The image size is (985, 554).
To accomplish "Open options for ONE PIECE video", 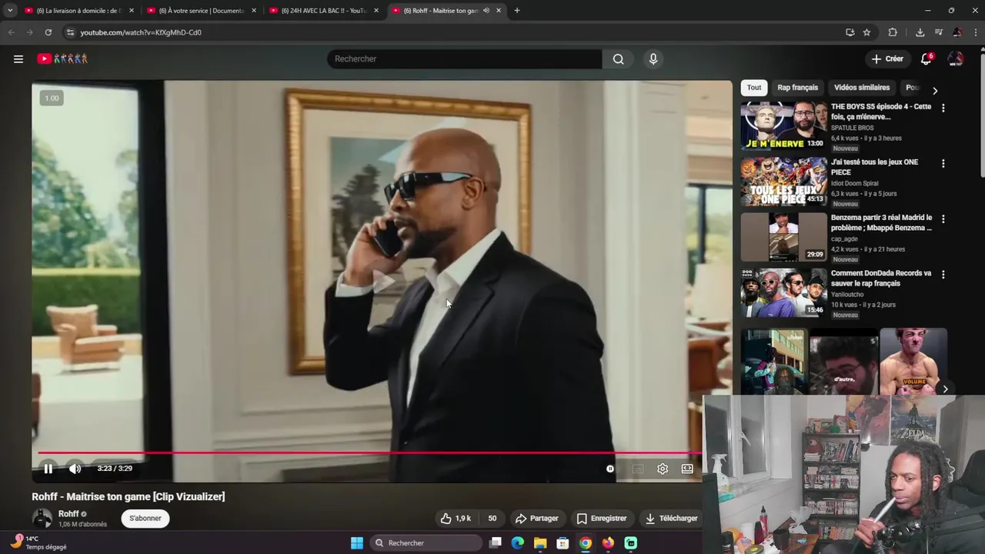I will (943, 163).
